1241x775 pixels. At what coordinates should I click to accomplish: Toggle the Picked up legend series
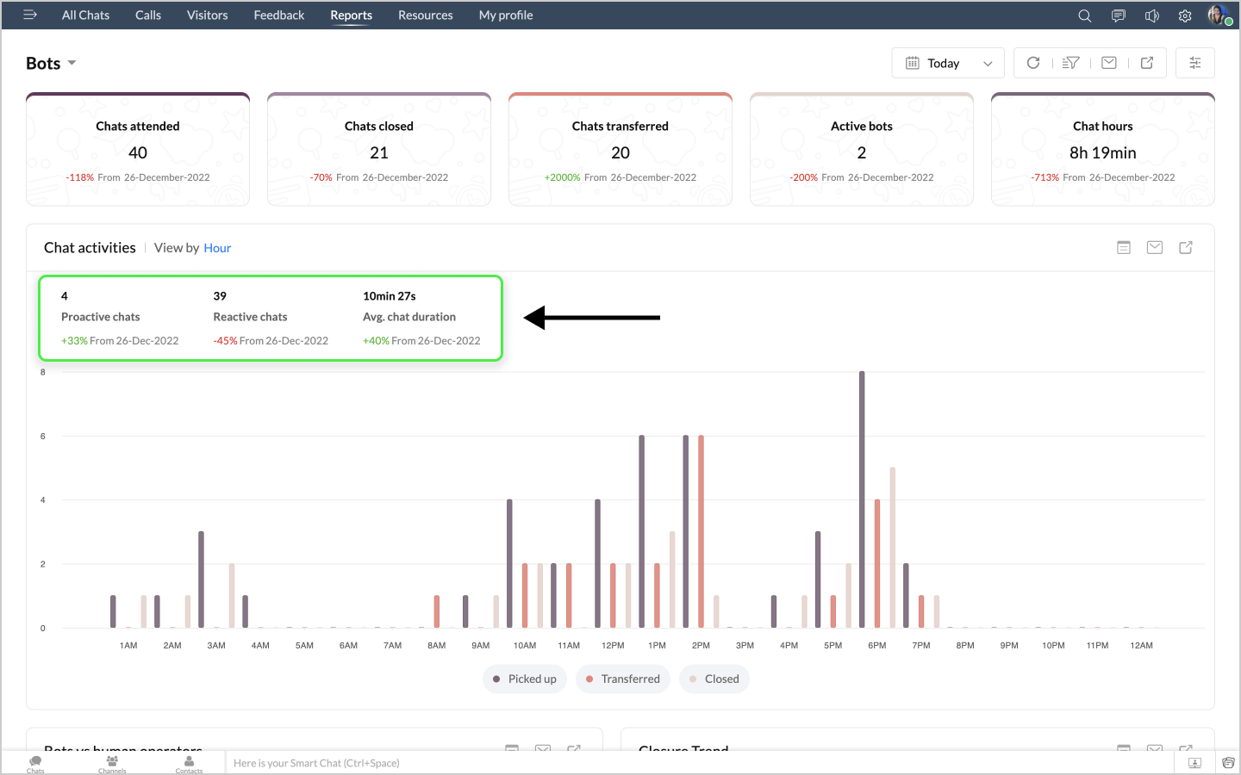524,679
